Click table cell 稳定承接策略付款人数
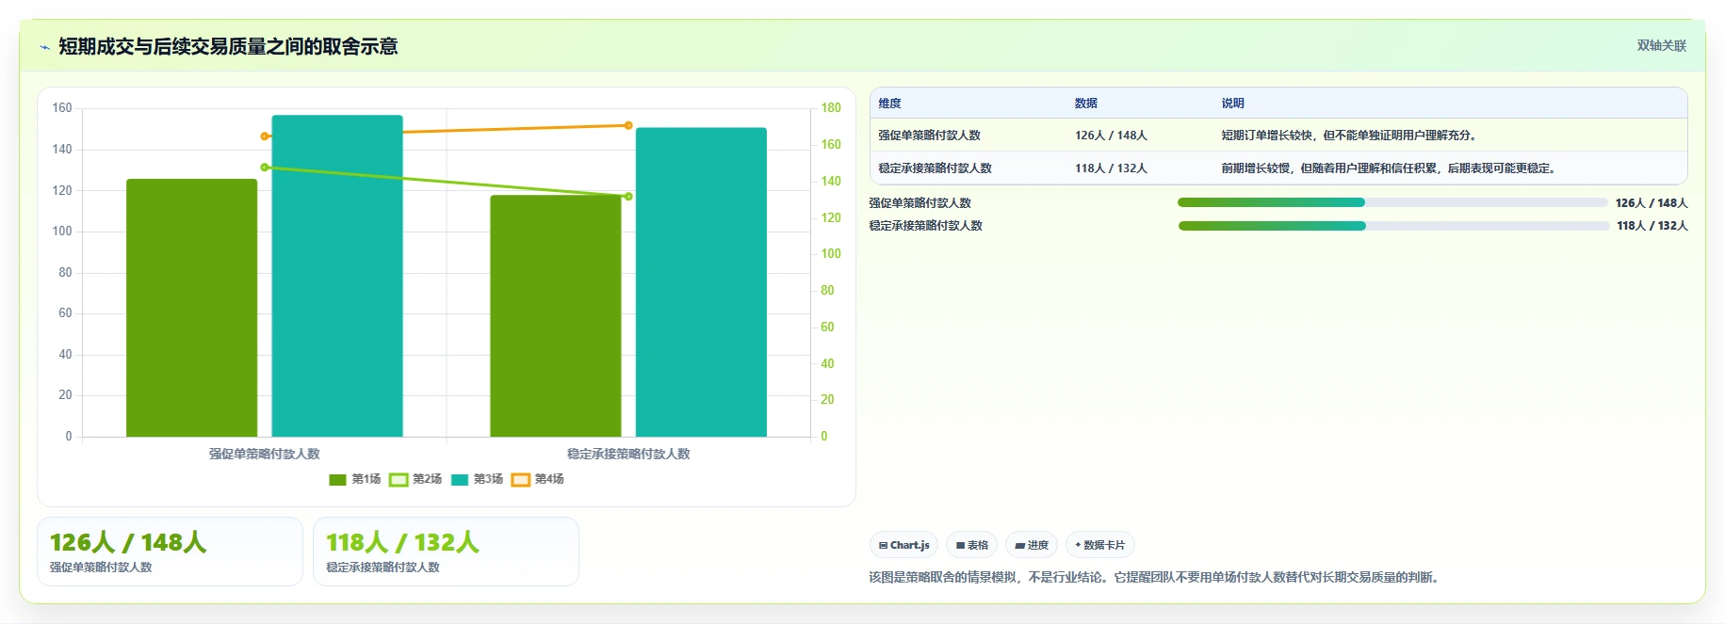 (x=935, y=168)
